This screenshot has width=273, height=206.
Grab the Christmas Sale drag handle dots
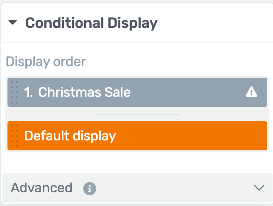(14, 92)
